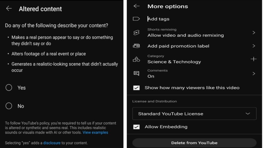This screenshot has width=263, height=148.
Task: Open Add paid promotion label chevron
Action: pyautogui.click(x=253, y=46)
